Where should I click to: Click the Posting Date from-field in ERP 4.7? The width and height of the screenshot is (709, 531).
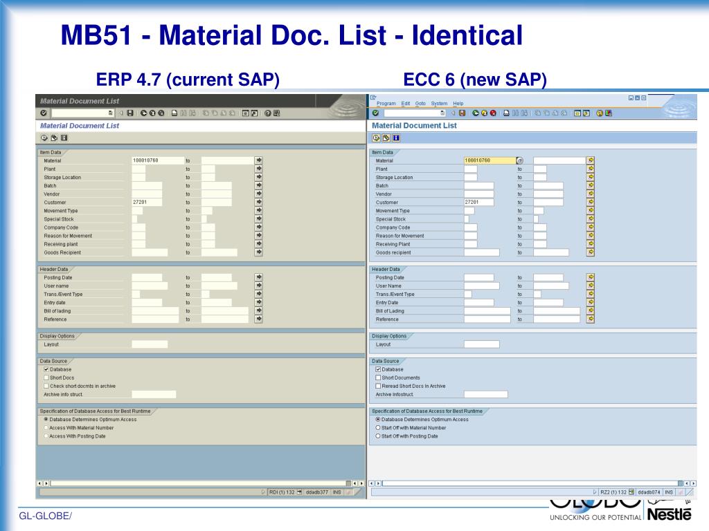147,278
